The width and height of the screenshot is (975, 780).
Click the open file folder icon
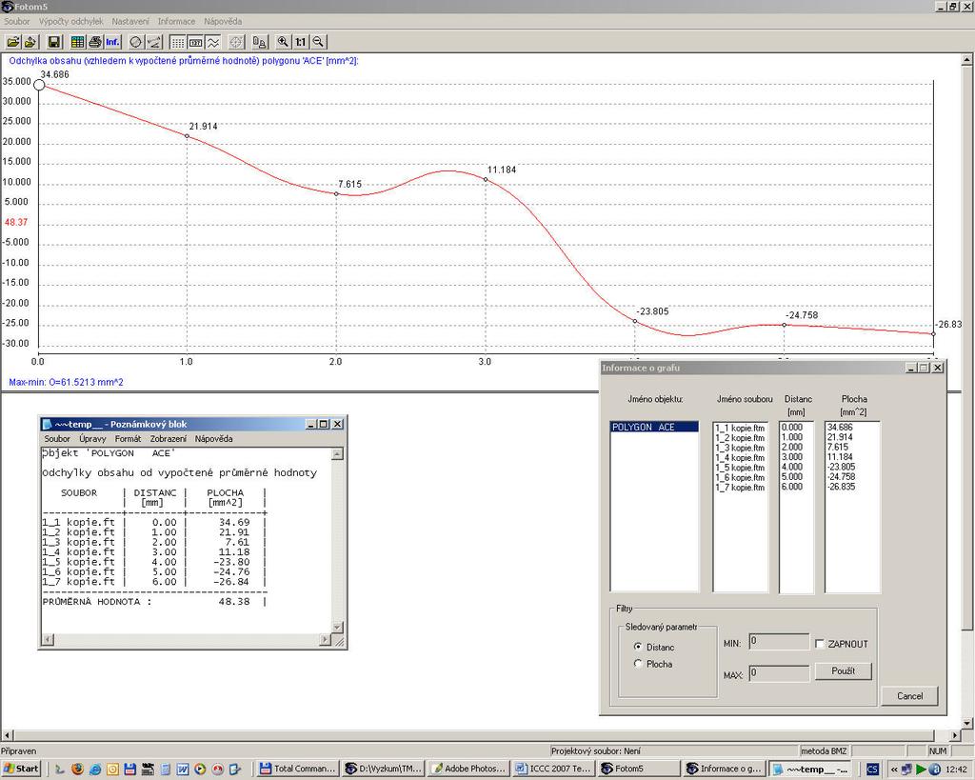pyautogui.click(x=13, y=42)
